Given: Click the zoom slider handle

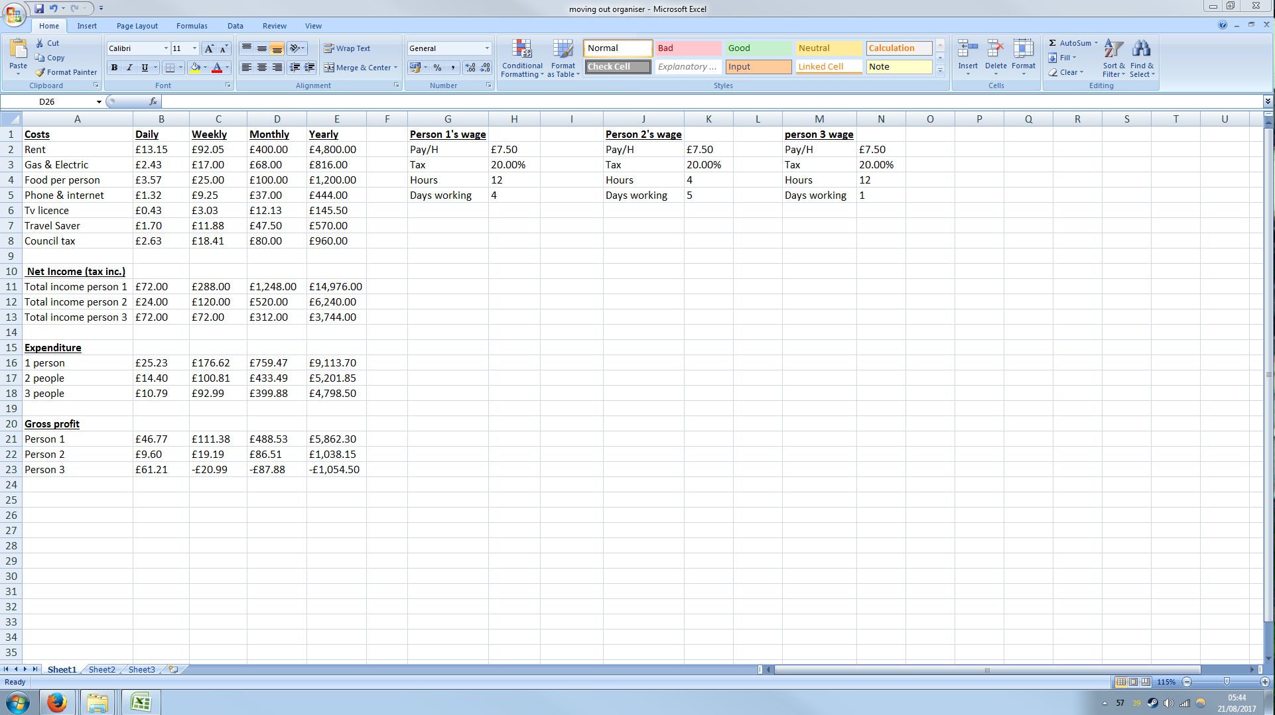Looking at the screenshot, I should 1227,682.
